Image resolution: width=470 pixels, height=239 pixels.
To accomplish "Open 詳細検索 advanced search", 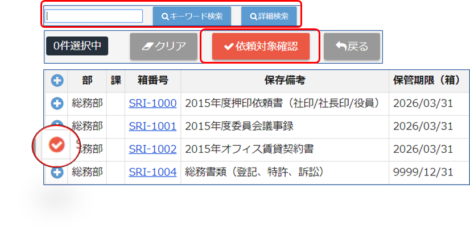I will pyautogui.click(x=269, y=16).
